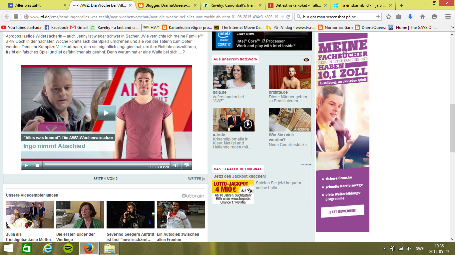This screenshot has width=455, height=255.
Task: Open The Internet Movie Database bookmark
Action: tap(238, 28)
